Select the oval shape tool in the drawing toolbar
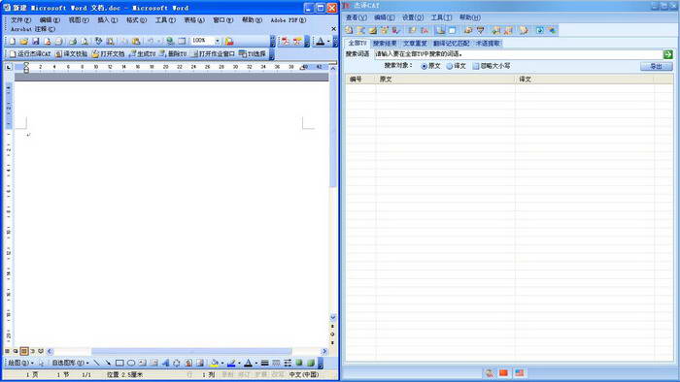The width and height of the screenshot is (680, 382). pyautogui.click(x=131, y=363)
